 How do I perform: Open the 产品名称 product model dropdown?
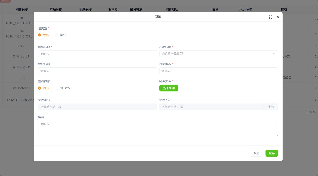[x=219, y=54]
